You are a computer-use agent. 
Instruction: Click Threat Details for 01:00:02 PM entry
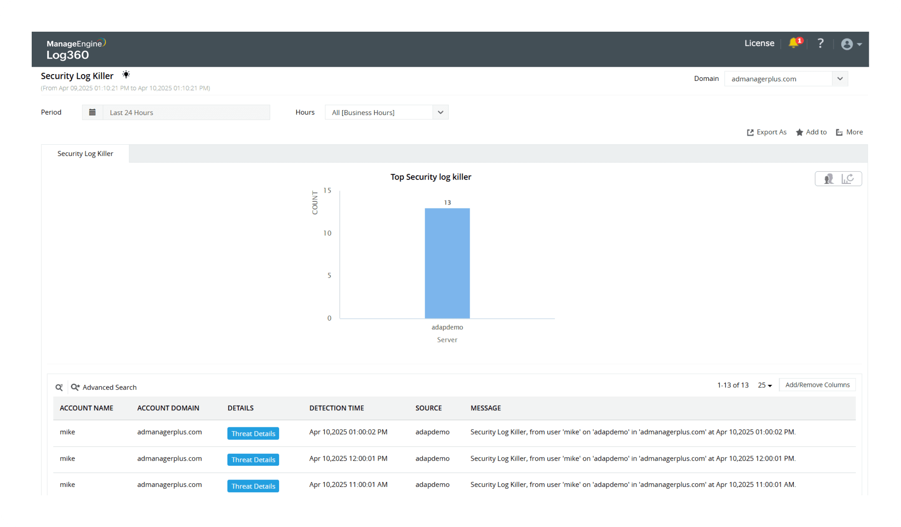coord(253,434)
